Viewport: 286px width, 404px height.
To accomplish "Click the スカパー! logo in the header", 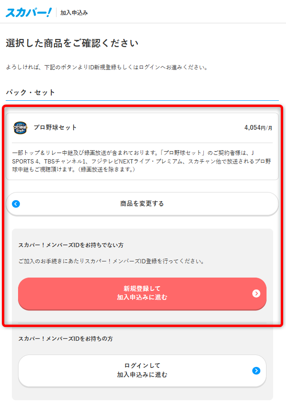I will [x=29, y=12].
